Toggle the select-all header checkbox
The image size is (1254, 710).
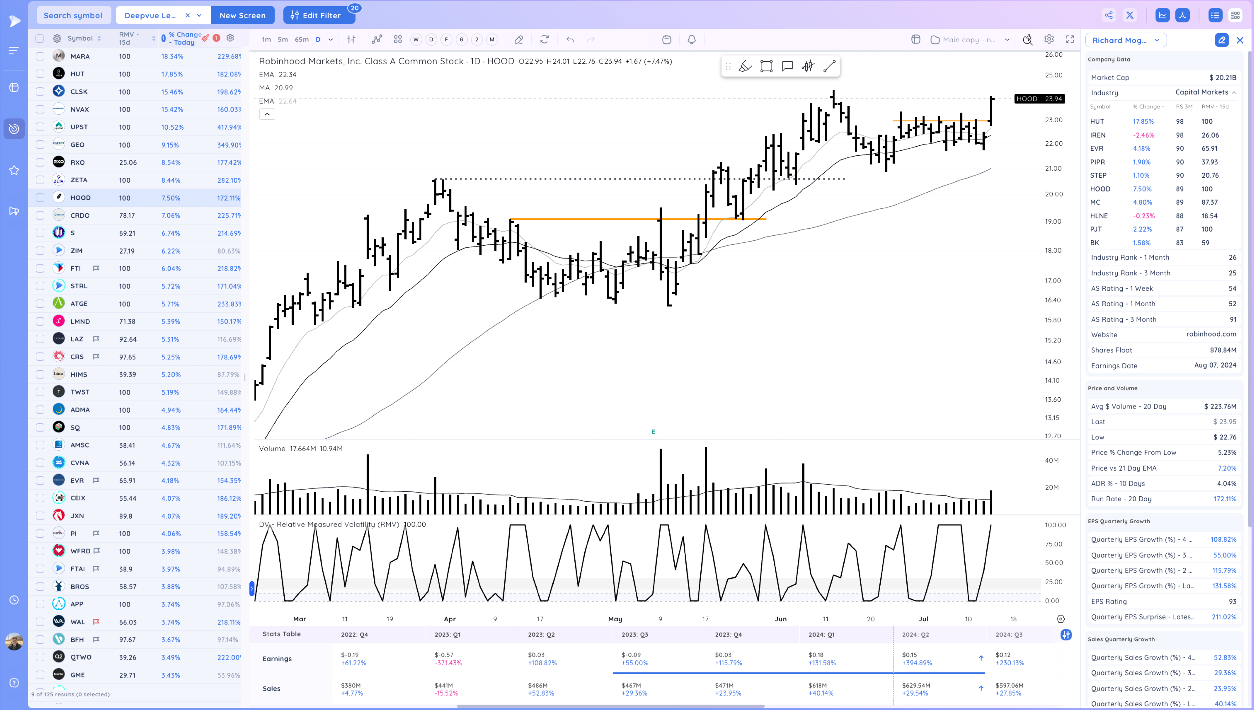click(x=40, y=39)
